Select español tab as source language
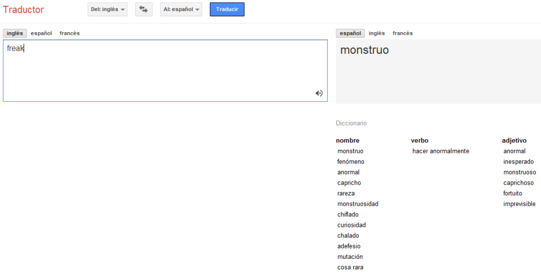The width and height of the screenshot is (541, 279). click(41, 33)
